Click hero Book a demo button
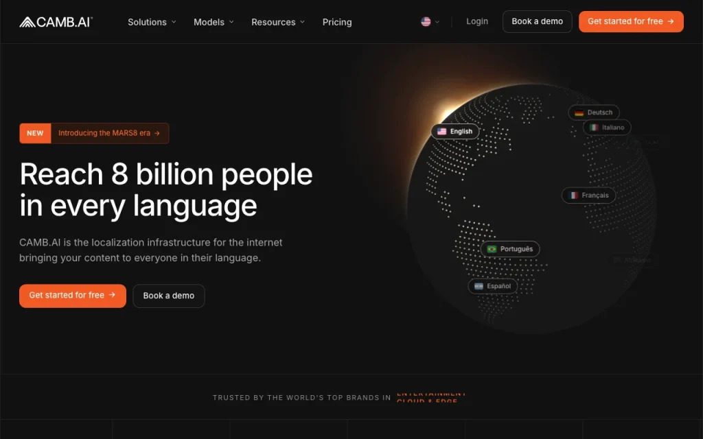The height and width of the screenshot is (439, 703). tap(169, 296)
